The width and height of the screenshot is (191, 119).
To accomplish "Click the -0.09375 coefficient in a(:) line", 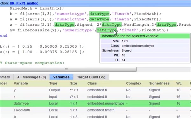I will coord(47,52).
